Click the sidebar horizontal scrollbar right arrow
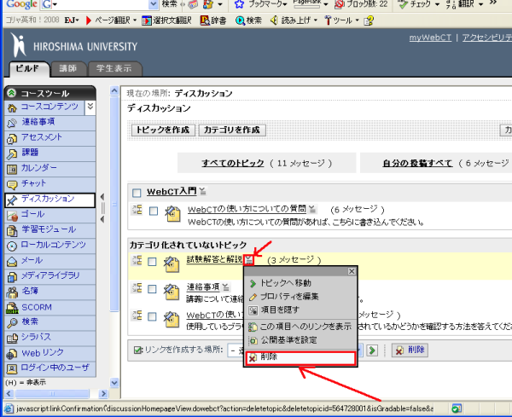Screen dimensions: 512x417 click(x=103, y=393)
